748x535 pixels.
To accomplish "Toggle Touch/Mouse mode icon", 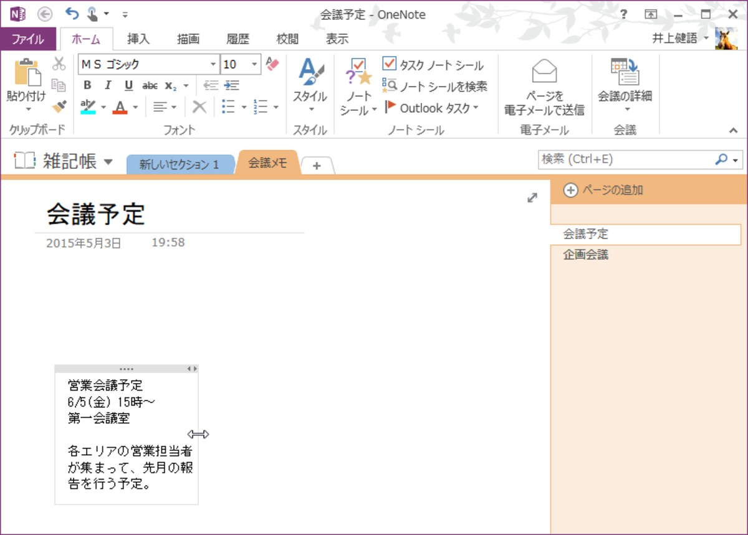I will (x=92, y=14).
